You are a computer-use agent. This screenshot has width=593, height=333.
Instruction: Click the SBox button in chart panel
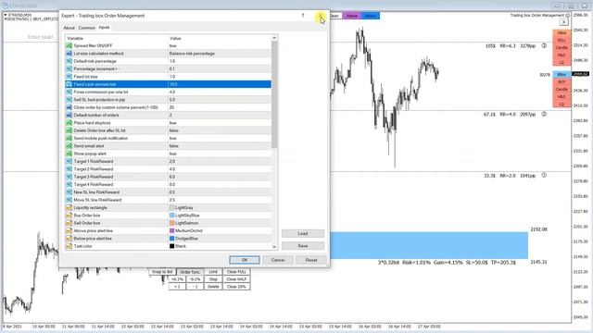(561, 33)
